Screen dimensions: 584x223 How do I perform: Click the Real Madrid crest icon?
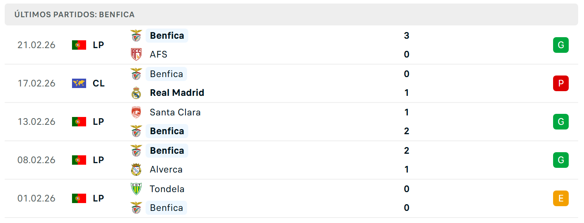tap(136, 93)
